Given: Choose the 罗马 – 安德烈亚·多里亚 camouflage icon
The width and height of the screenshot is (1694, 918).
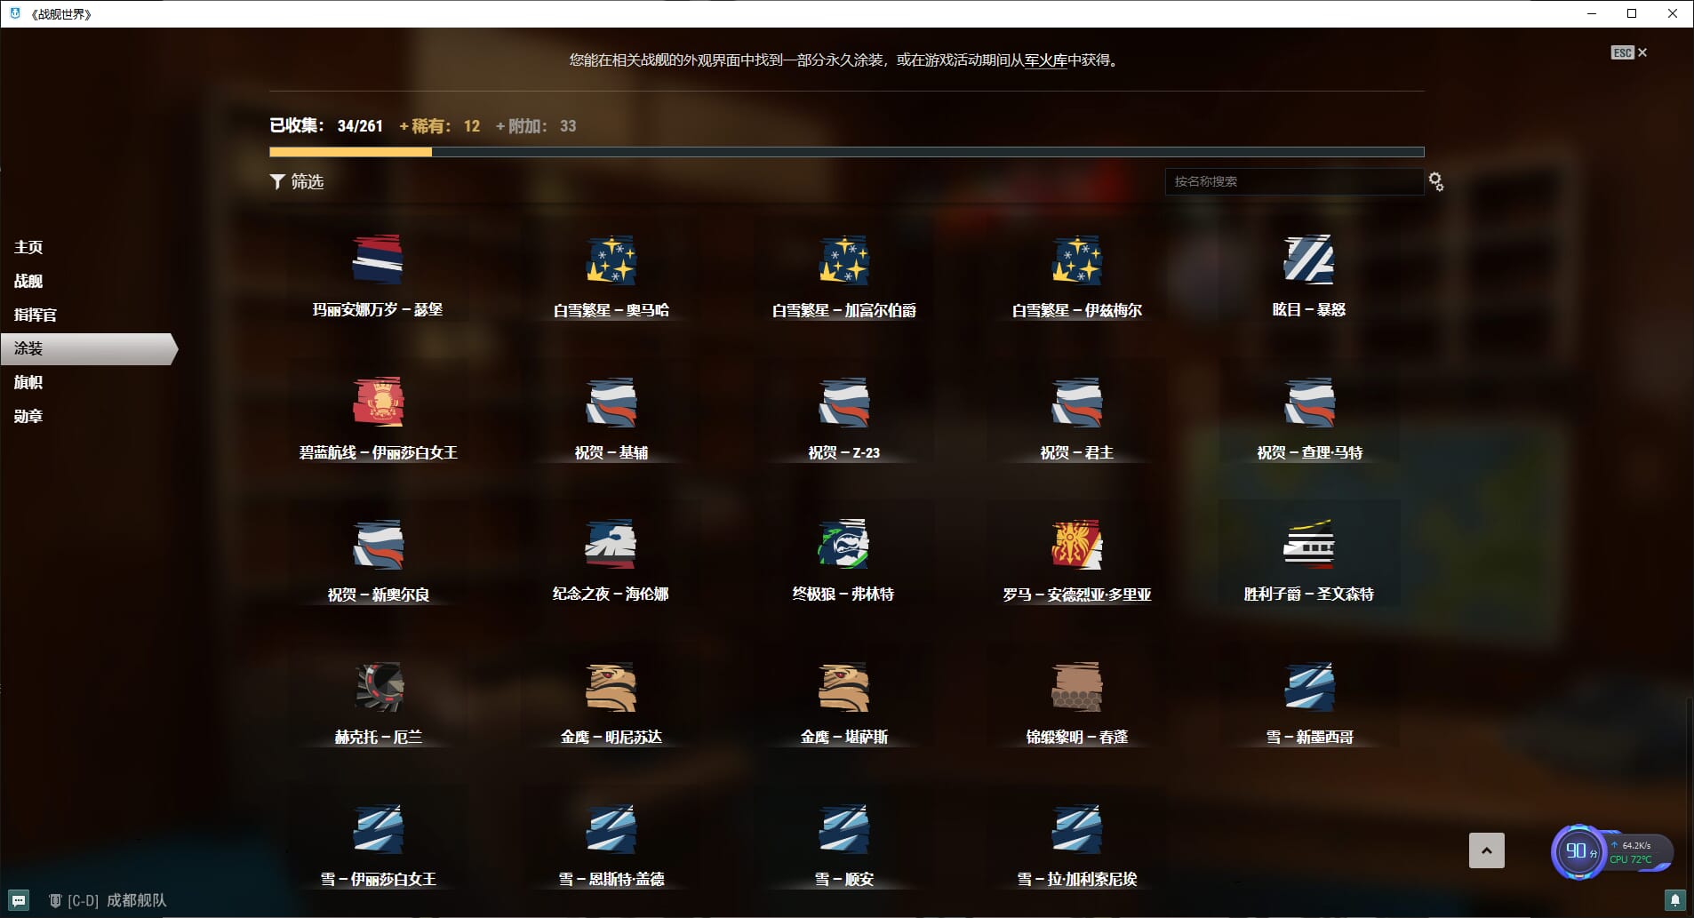Looking at the screenshot, I should [1076, 544].
